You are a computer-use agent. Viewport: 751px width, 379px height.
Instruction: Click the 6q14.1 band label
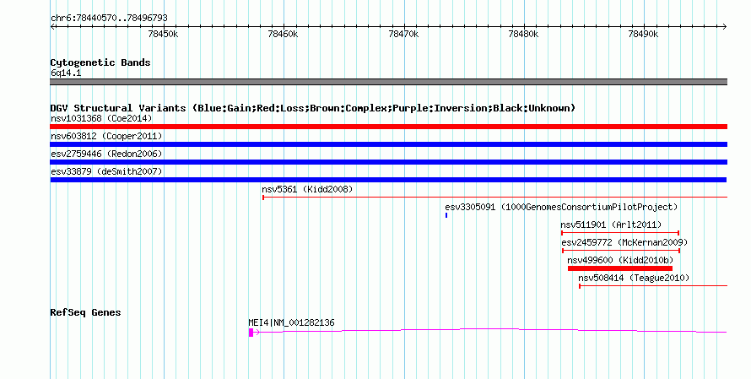coord(66,73)
